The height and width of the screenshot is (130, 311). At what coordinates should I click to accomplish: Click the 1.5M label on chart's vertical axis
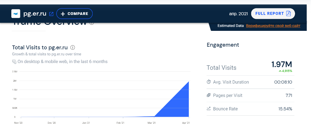coord(15,90)
